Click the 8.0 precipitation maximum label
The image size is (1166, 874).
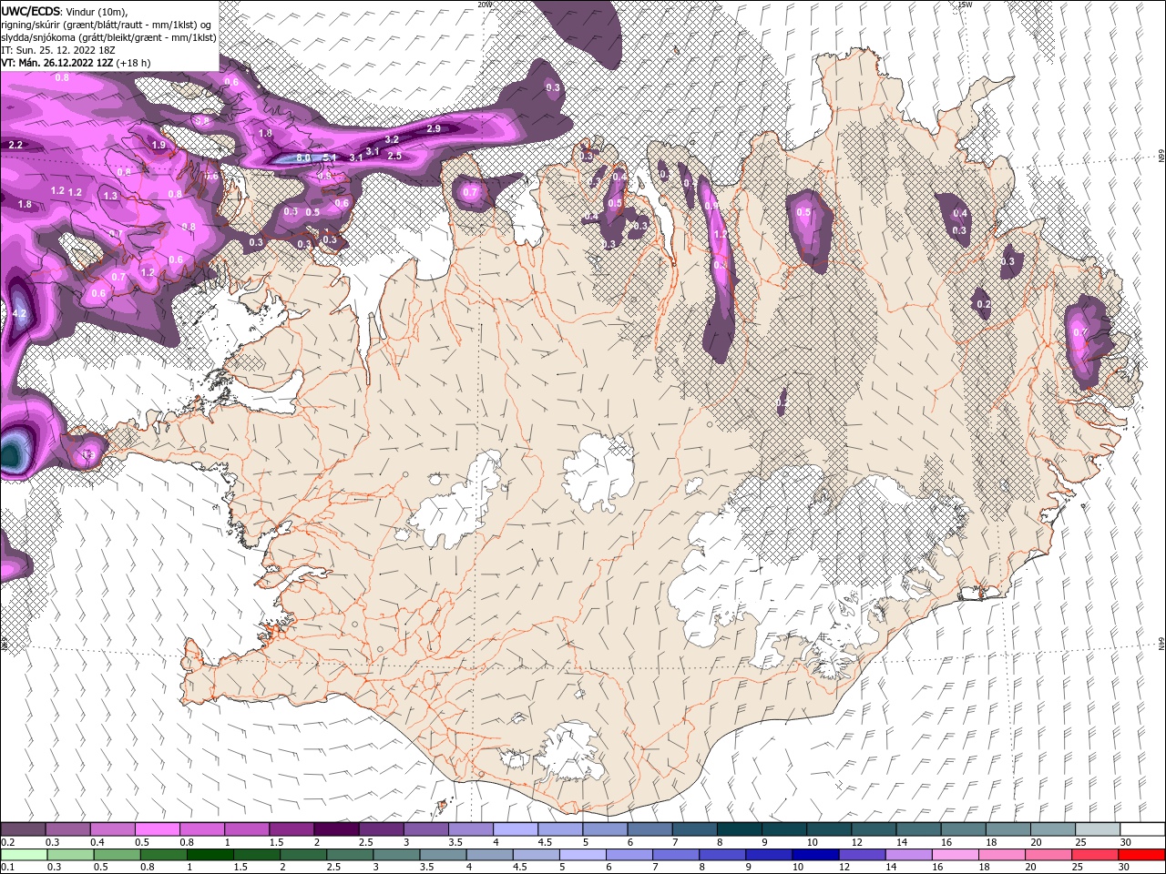pos(305,158)
